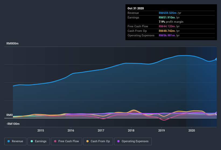
Task: Toggle Operating Expenses legend item
Action: click(x=133, y=141)
